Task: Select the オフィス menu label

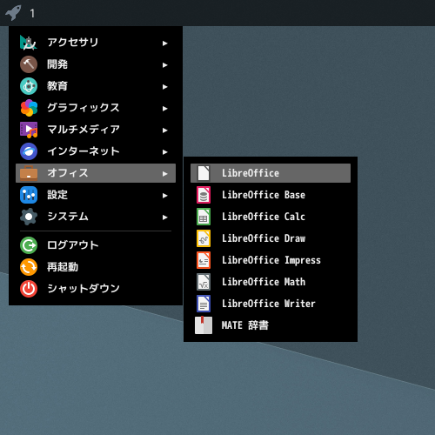Action: tap(68, 173)
